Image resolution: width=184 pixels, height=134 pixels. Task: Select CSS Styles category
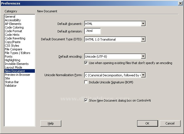click(12, 46)
